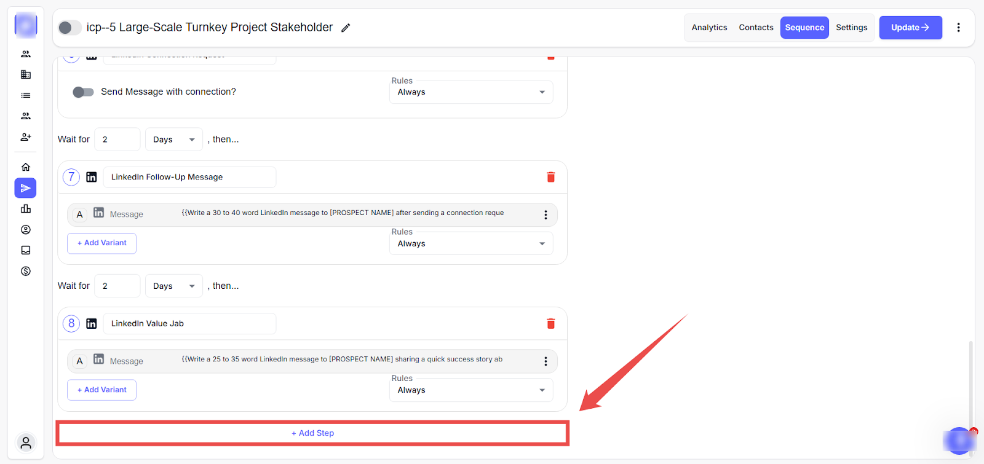Open the top-right vertical ellipsis menu
Screen dimensions: 984x464
(958, 28)
